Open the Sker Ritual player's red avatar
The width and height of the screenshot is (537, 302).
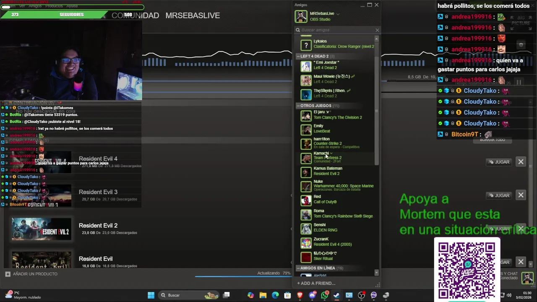tap(306, 257)
